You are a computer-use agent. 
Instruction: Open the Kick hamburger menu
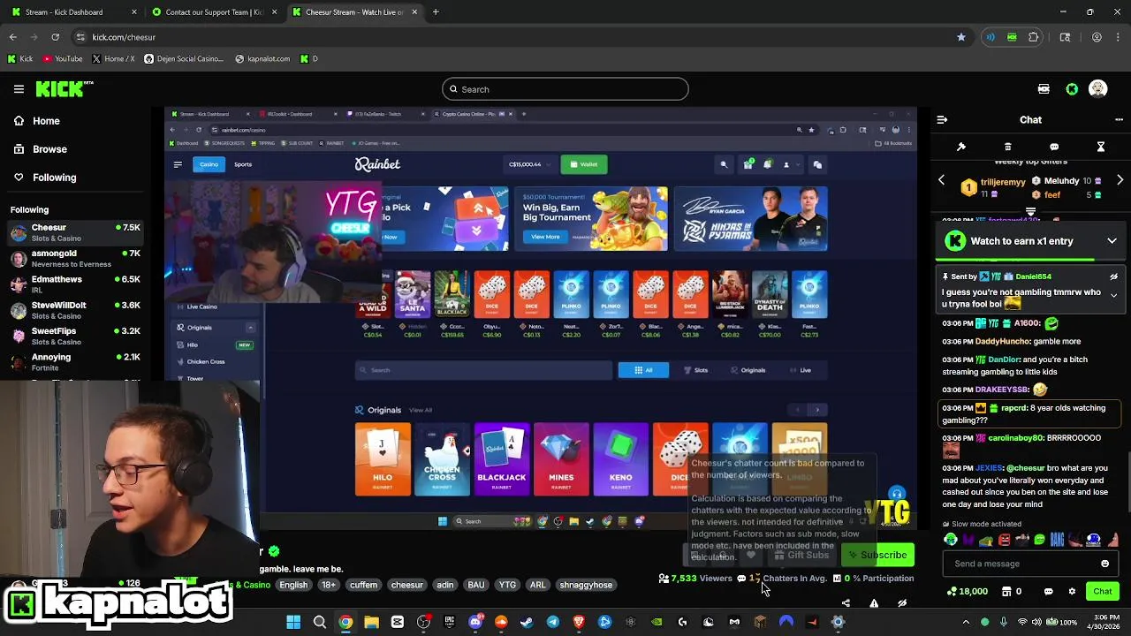(19, 89)
